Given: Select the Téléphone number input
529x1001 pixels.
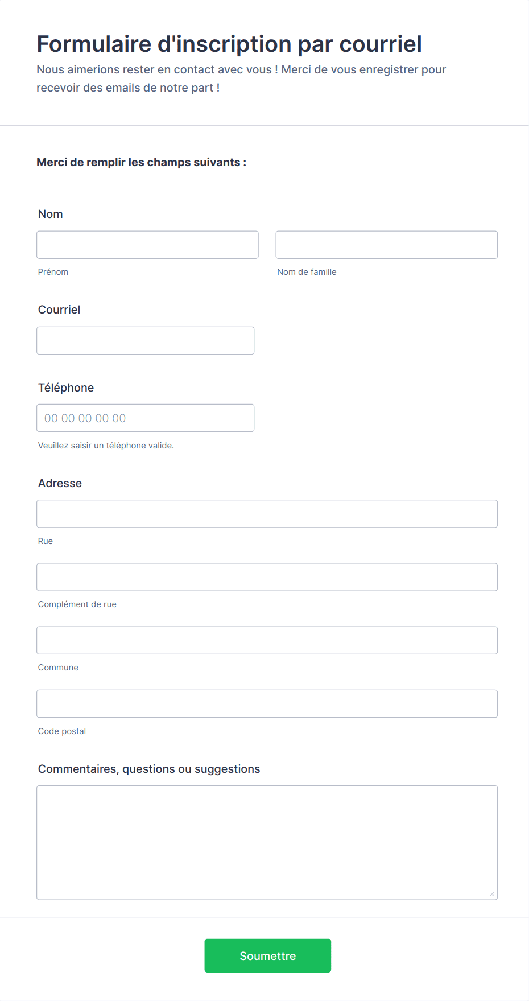Looking at the screenshot, I should tap(145, 418).
